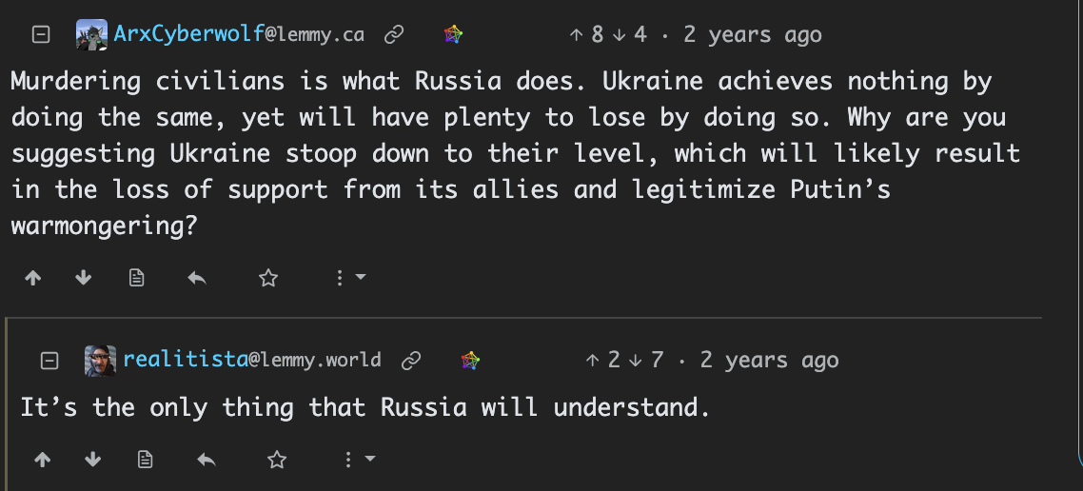1083x491 pixels.
Task: Click fediverse icon on ArxCyberwolf's comment
Action: coord(454,35)
